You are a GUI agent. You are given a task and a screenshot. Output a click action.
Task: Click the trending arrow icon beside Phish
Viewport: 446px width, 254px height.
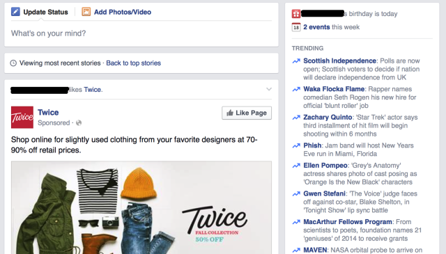(296, 145)
